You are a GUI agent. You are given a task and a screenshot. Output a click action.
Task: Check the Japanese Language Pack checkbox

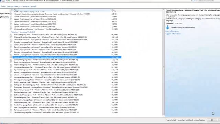11,70
